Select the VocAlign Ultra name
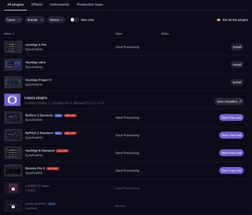 35,63
